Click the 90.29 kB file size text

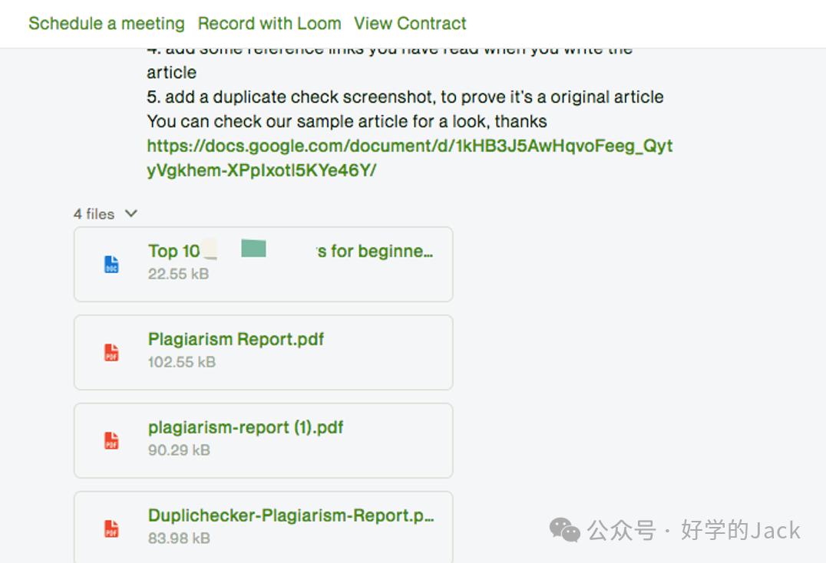coord(179,450)
